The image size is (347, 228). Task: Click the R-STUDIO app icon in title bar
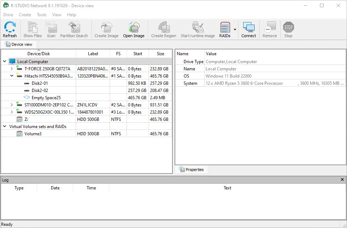click(x=6, y=5)
